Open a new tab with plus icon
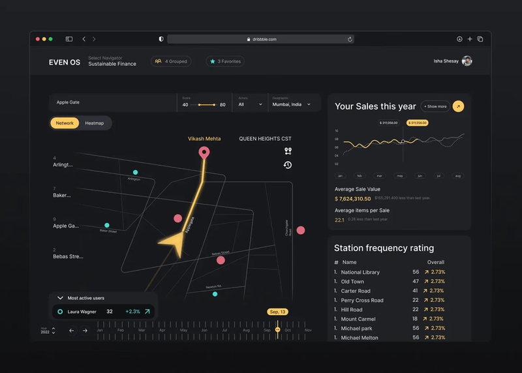 (470, 39)
